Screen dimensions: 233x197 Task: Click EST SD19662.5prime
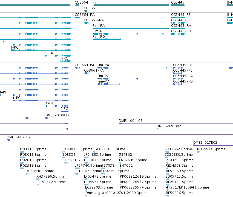(x=179, y=149)
